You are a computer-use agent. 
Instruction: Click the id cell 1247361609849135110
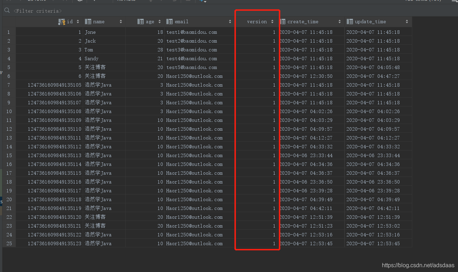[x=49, y=129]
